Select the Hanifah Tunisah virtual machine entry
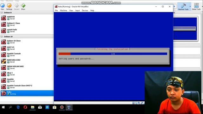 click(27, 55)
